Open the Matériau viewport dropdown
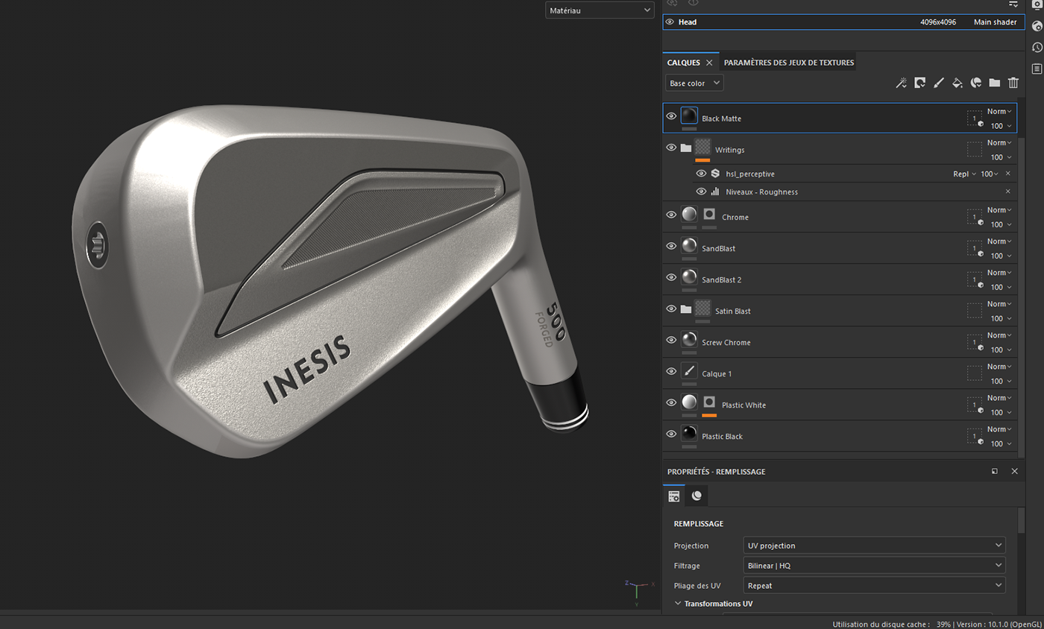 (x=599, y=10)
